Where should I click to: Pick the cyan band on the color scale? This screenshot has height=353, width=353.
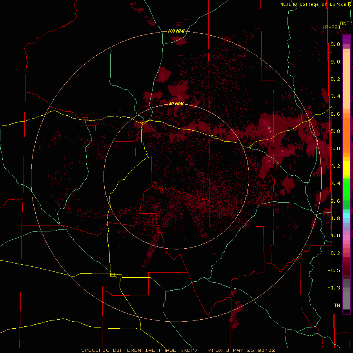click(x=346, y=216)
